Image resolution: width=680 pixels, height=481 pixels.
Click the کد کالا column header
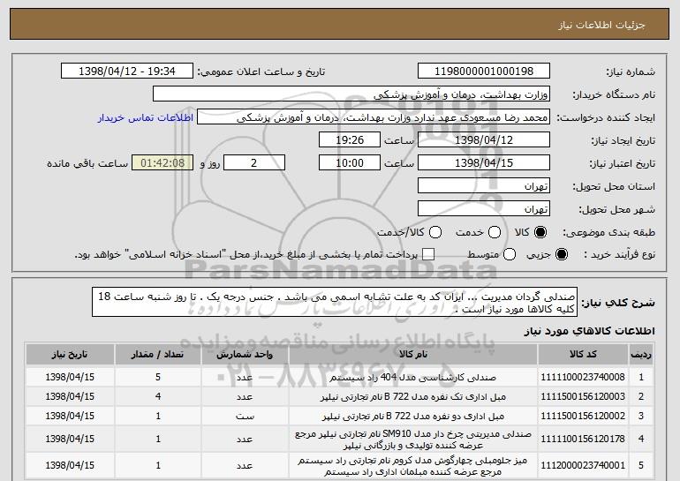tap(583, 355)
